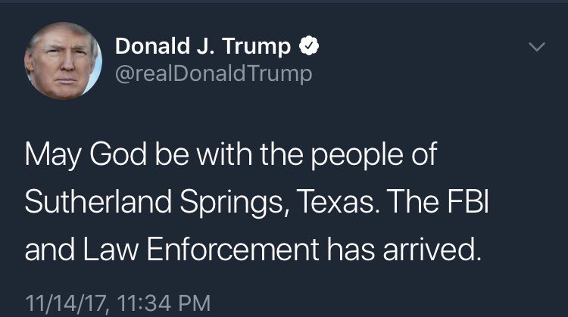Click the word "people" in the tweet

pos(361,154)
